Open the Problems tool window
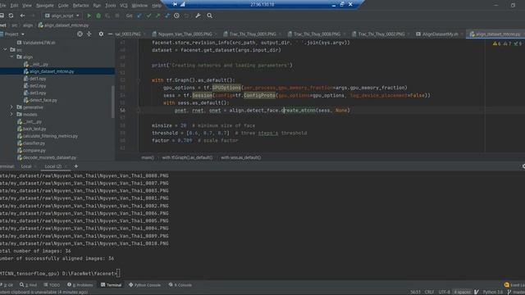 (x=80, y=285)
